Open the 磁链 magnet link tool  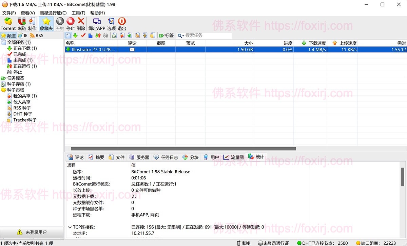pos(21,23)
